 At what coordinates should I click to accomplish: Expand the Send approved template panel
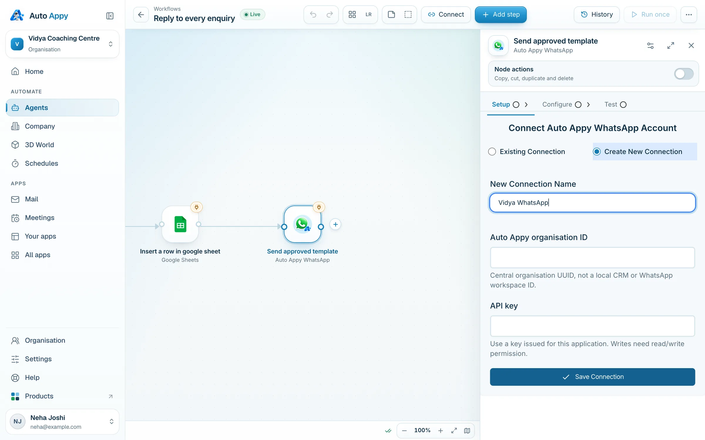tap(671, 45)
